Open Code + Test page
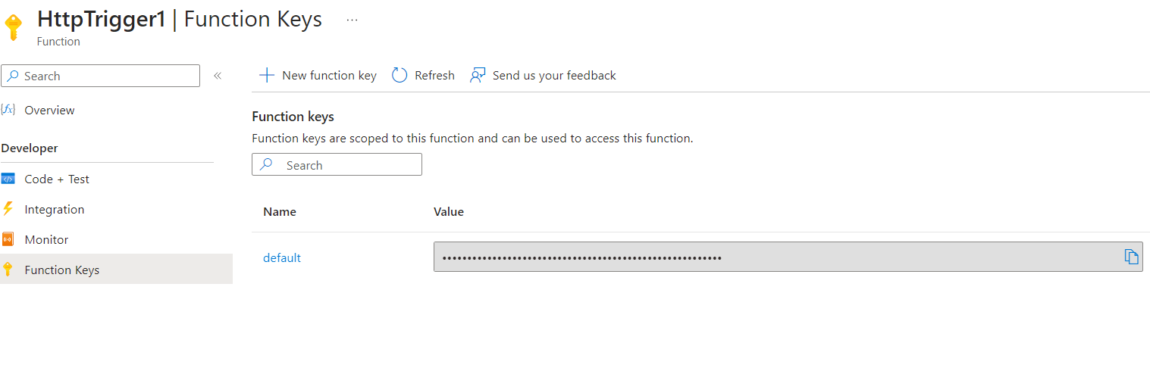The image size is (1150, 368). point(57,179)
